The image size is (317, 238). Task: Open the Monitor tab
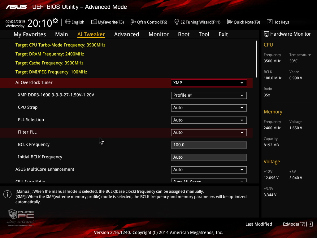pyautogui.click(x=159, y=34)
